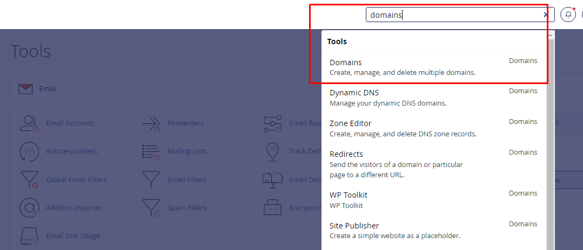Click the Address Importer link
The width and height of the screenshot is (583, 250).
point(73,208)
